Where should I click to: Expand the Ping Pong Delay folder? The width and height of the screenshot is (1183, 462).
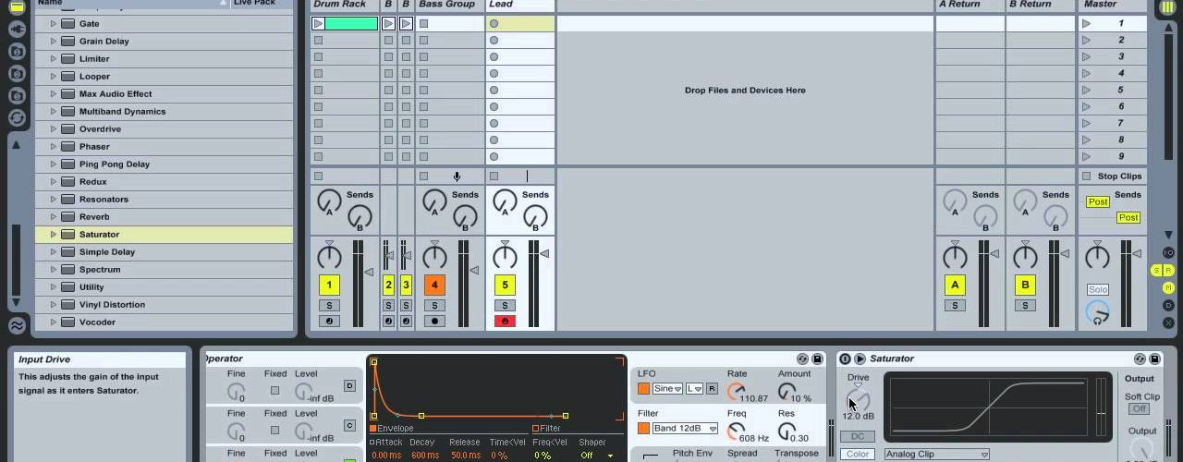tap(54, 164)
